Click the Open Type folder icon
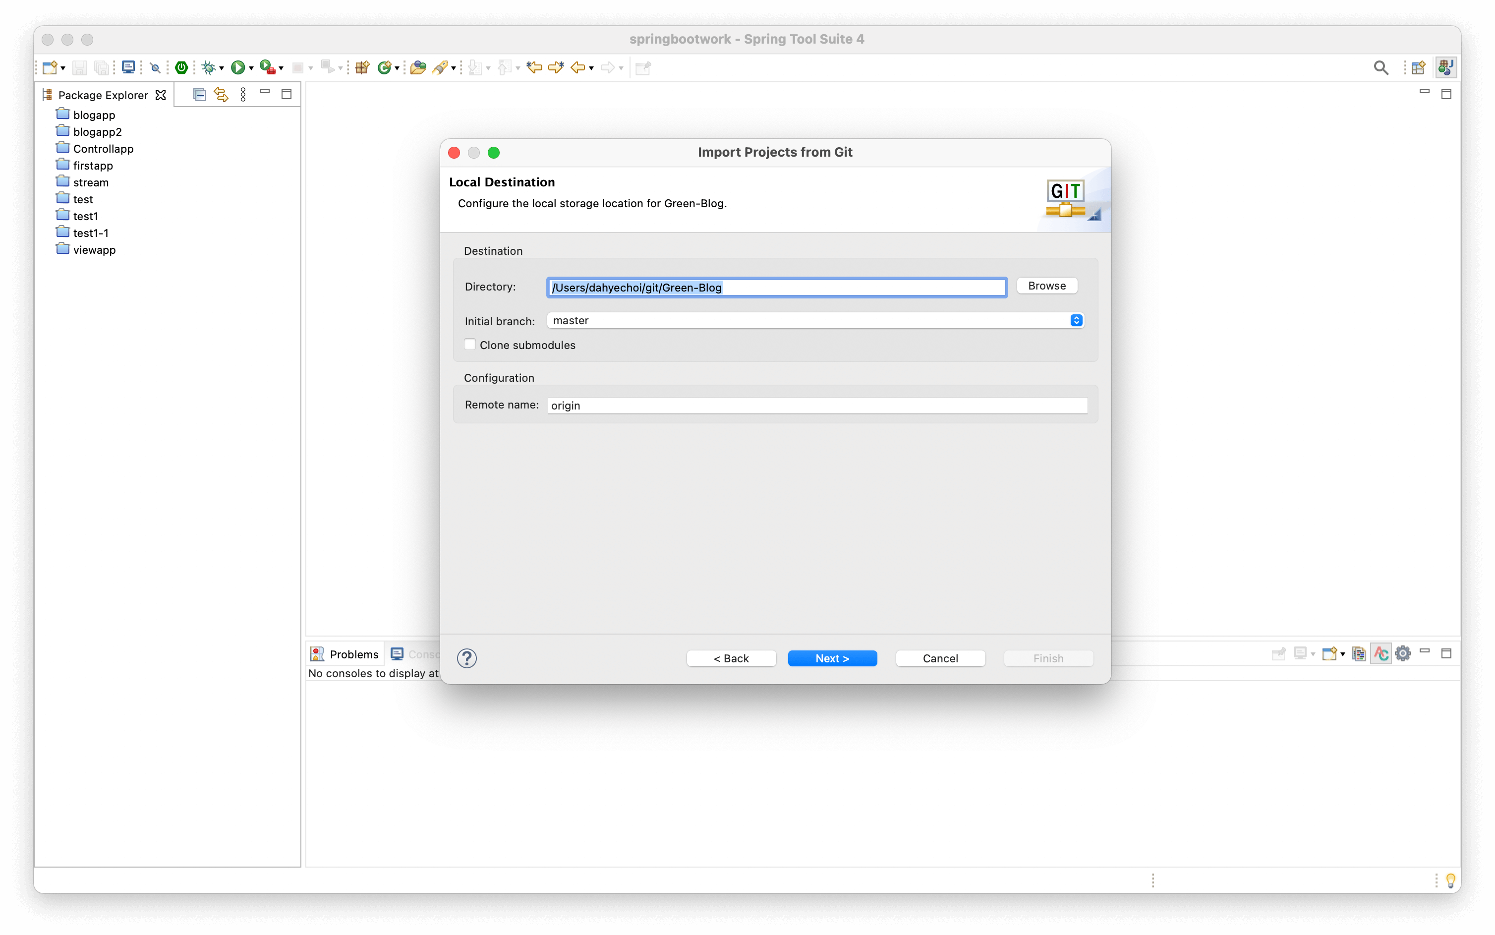Viewport: 1495px width, 935px height. click(x=418, y=67)
